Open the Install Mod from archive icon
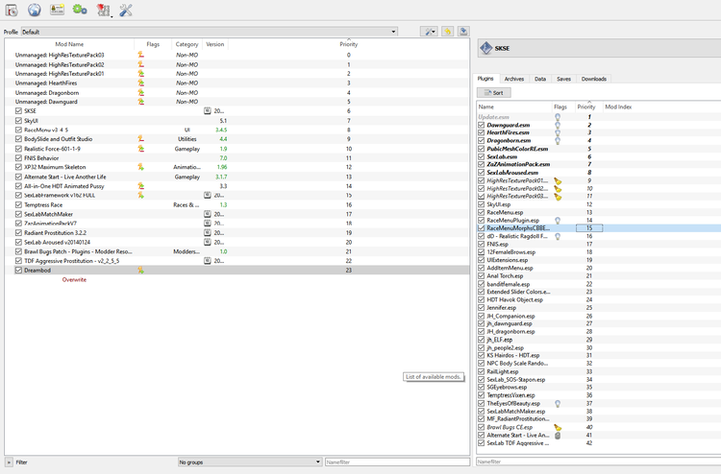This screenshot has height=474, width=721. click(x=12, y=10)
